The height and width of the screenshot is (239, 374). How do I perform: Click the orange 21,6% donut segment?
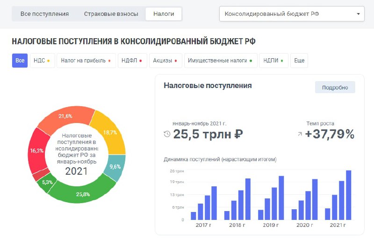coord(65,116)
